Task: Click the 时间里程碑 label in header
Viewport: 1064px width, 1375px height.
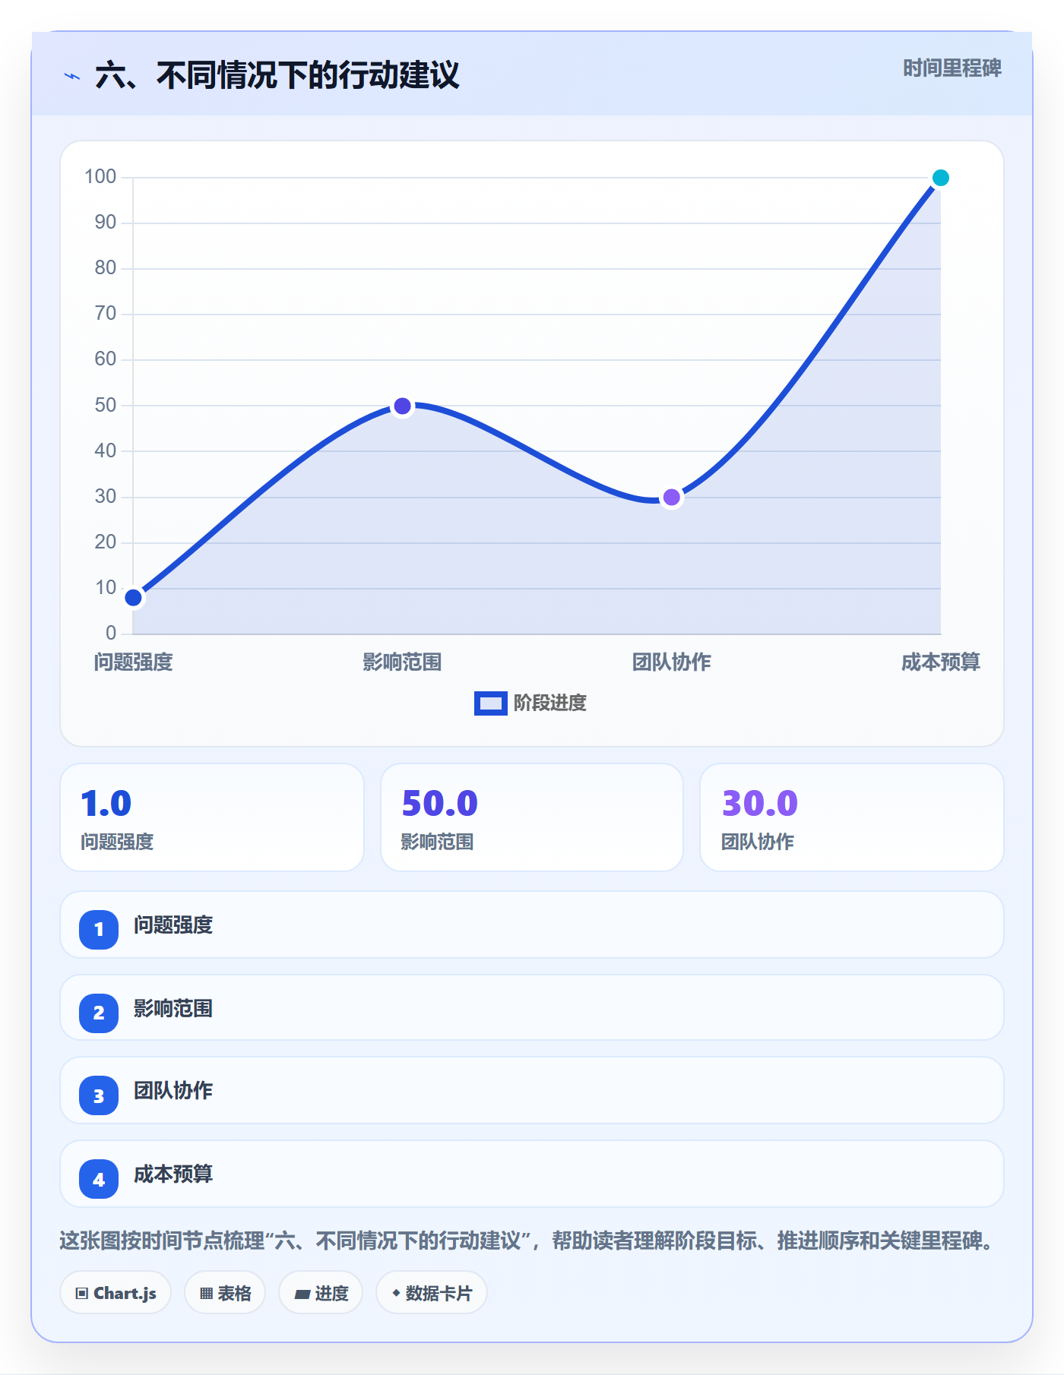Action: point(952,68)
